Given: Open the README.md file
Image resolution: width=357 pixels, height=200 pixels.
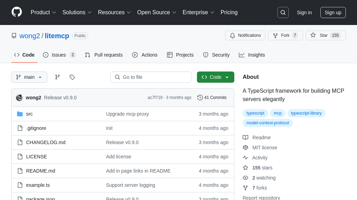Looking at the screenshot, I should 40,171.
